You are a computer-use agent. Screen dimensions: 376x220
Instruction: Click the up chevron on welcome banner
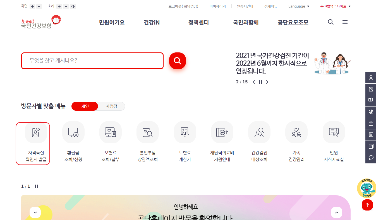337,212
